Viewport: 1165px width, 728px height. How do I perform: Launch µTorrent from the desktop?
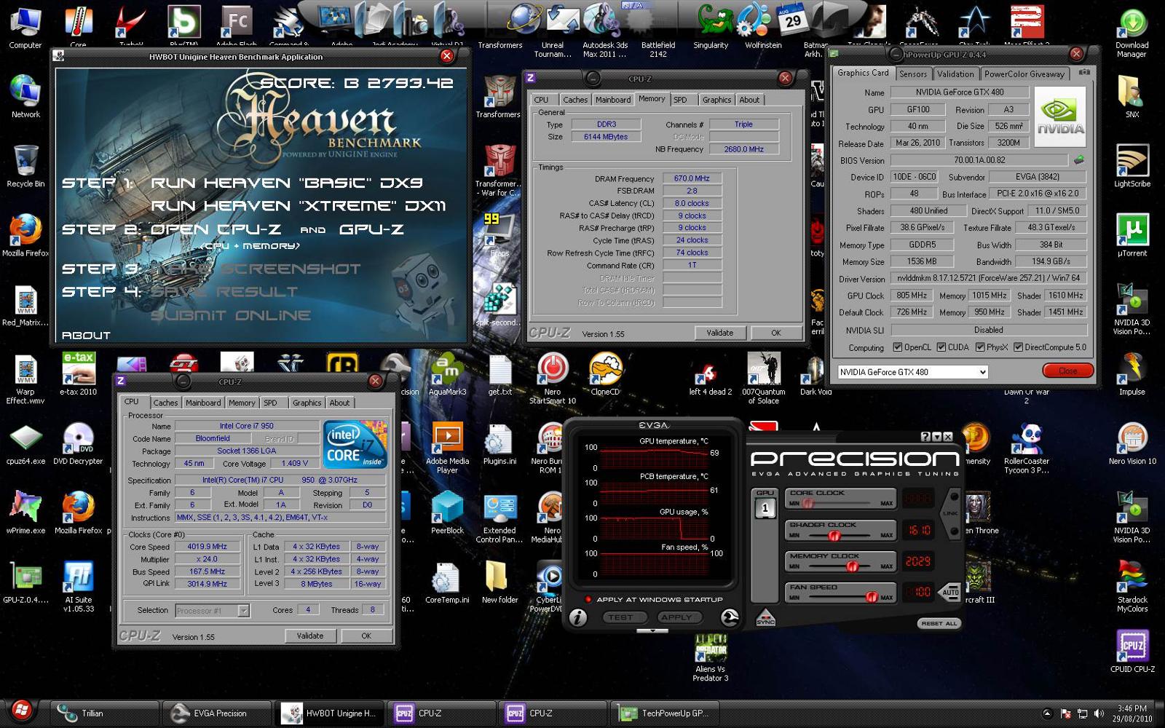click(1132, 235)
